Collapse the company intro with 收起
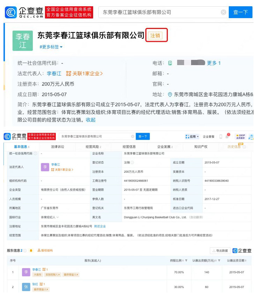The height and width of the screenshot is (296, 257). pyautogui.click(x=91, y=120)
